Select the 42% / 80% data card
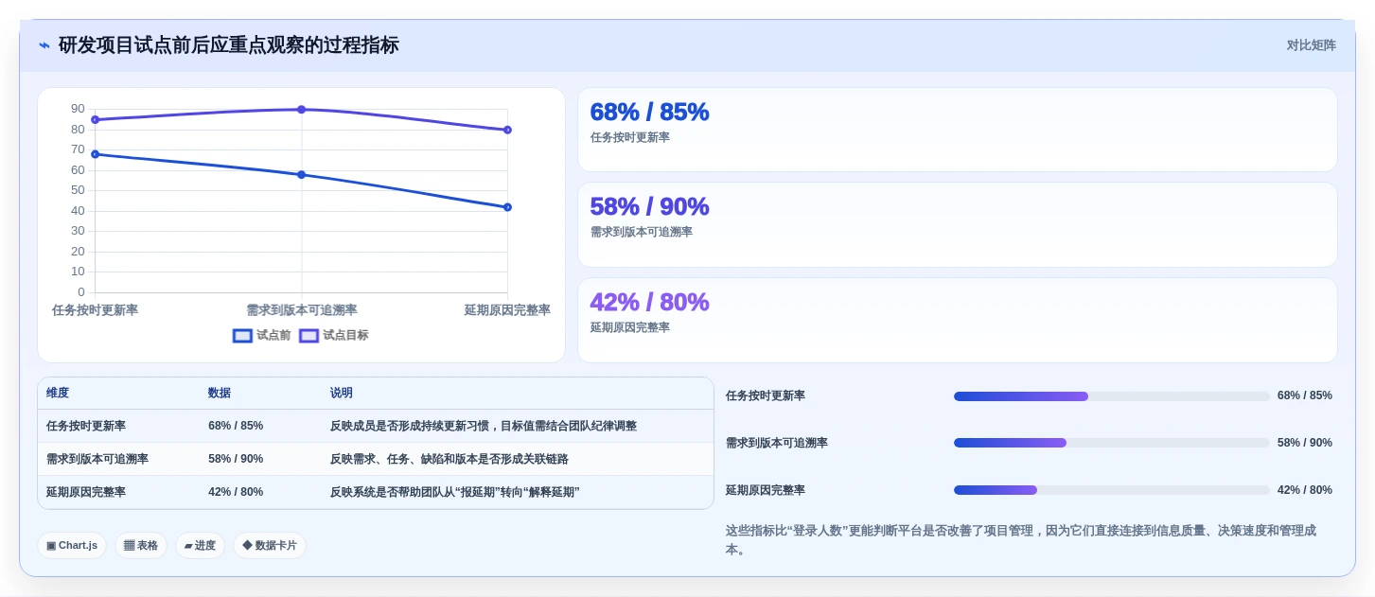The image size is (1375, 597). pos(958,320)
